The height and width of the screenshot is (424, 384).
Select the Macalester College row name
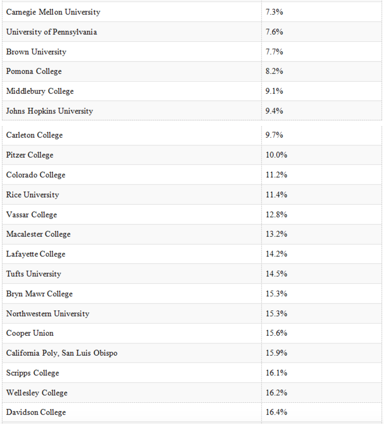[38, 234]
